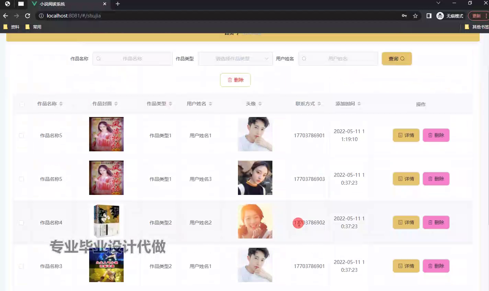Open 详情 for the 1:19:10 row
The image size is (489, 291).
click(406, 135)
